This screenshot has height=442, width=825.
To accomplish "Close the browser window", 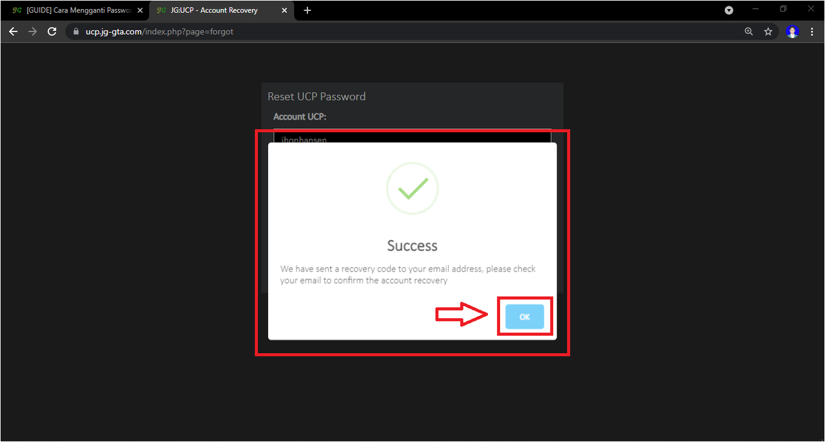I will click(x=811, y=9).
